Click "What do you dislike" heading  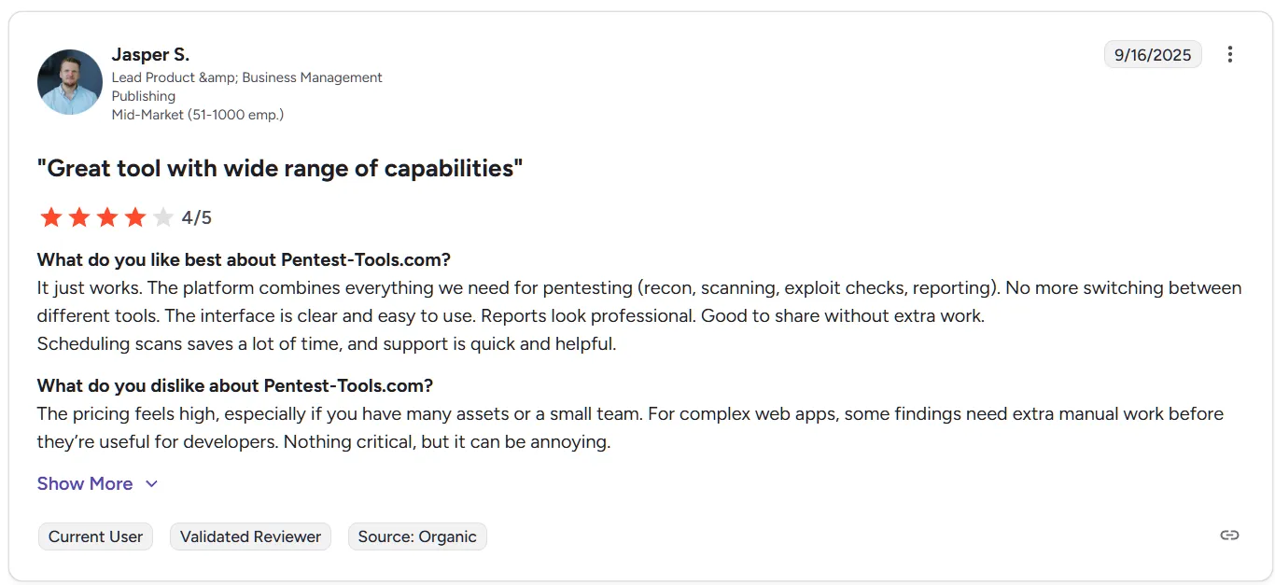tap(235, 385)
